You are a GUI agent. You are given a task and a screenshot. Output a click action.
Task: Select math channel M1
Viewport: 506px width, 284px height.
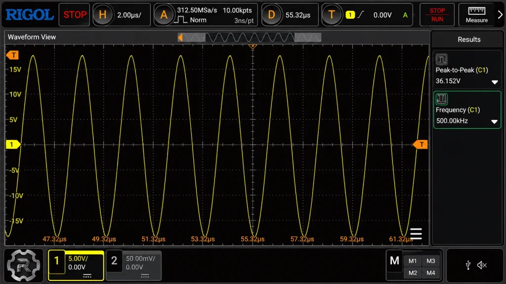413,261
